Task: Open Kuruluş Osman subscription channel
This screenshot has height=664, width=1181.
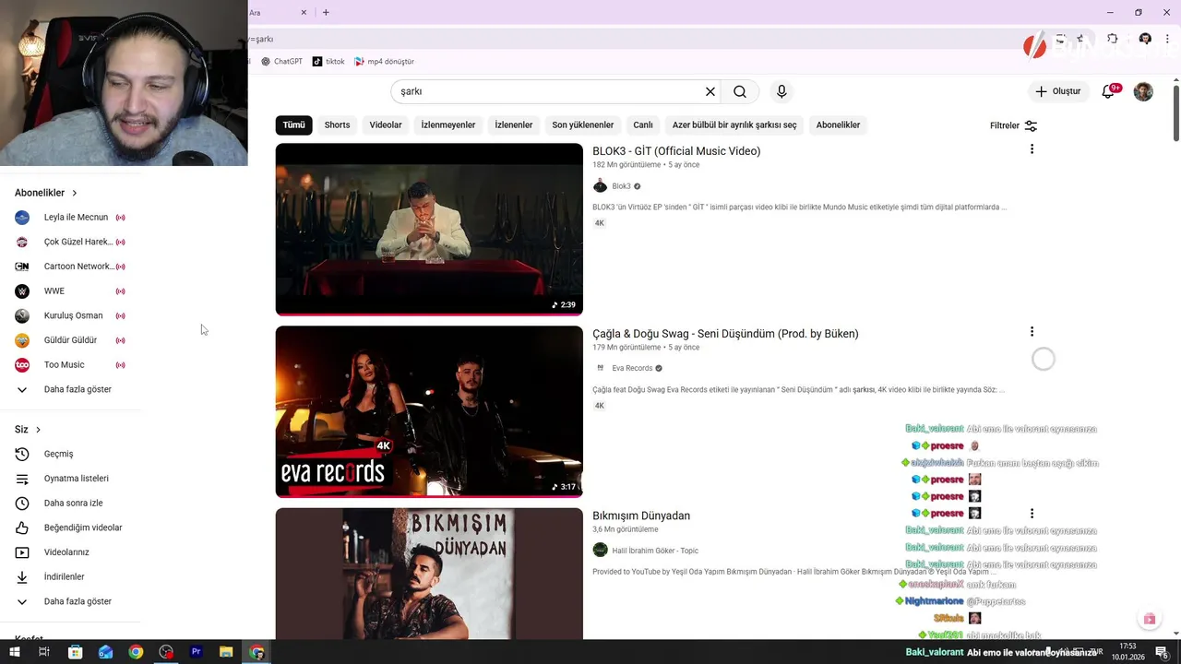Action: (70, 315)
